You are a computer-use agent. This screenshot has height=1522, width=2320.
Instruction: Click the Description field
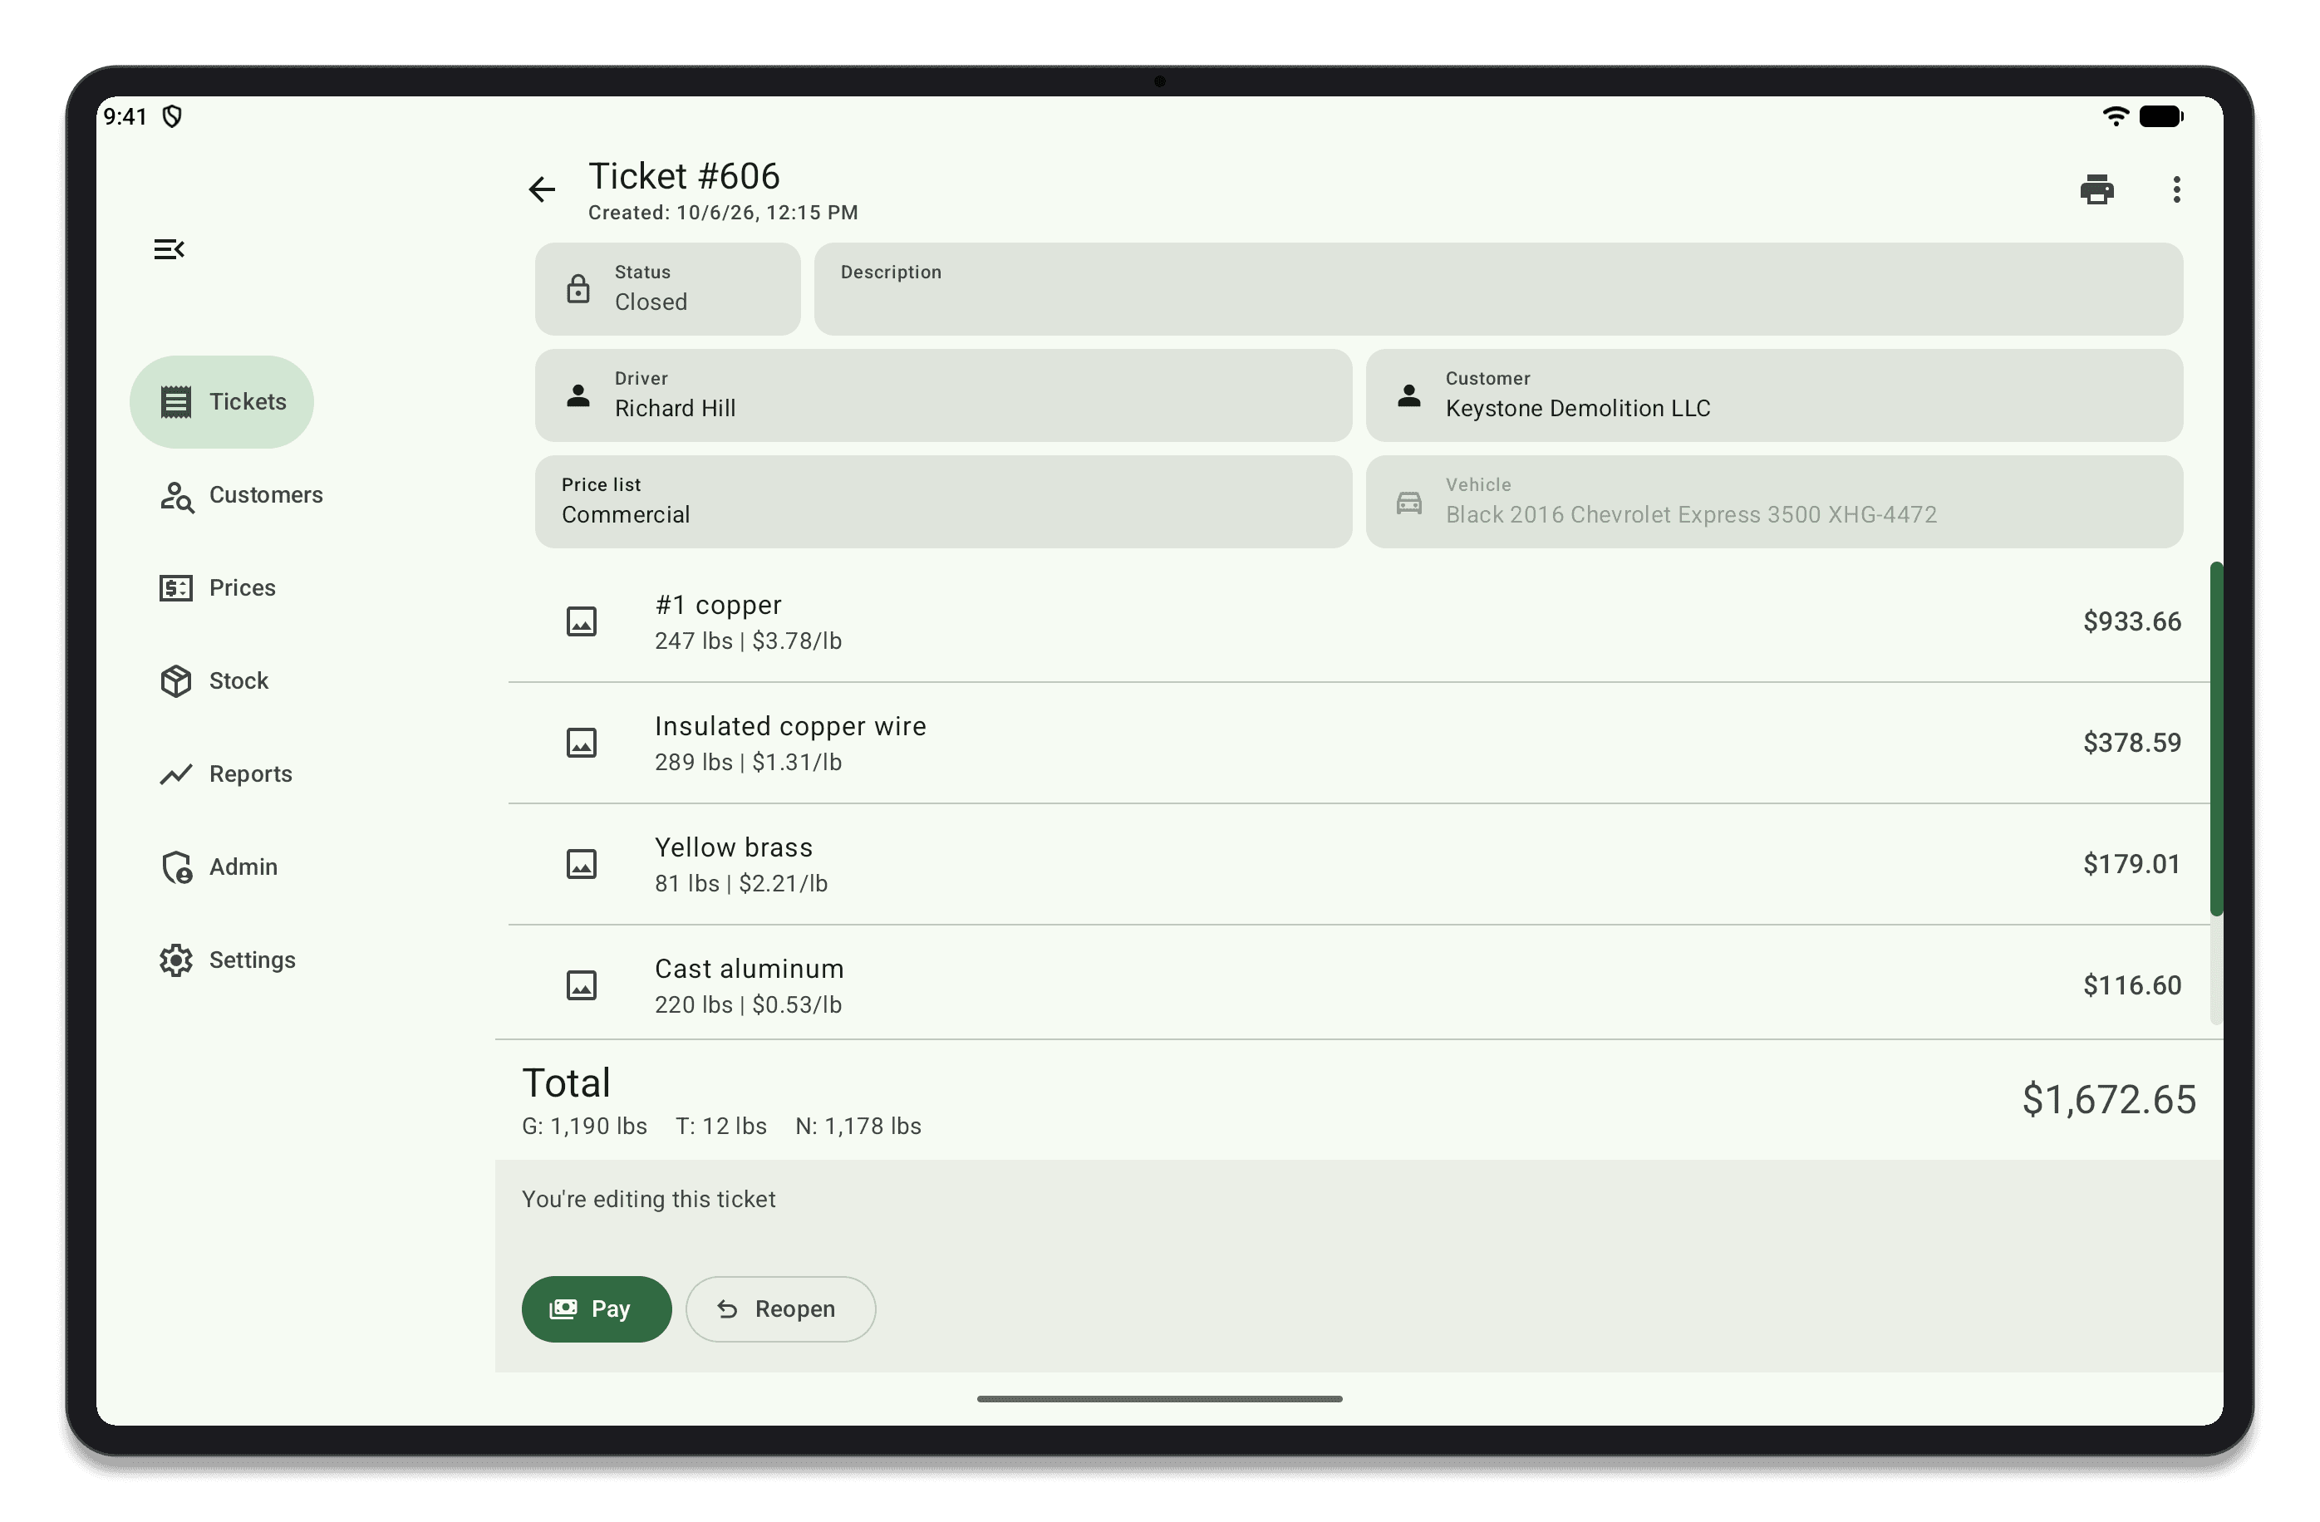1497,288
